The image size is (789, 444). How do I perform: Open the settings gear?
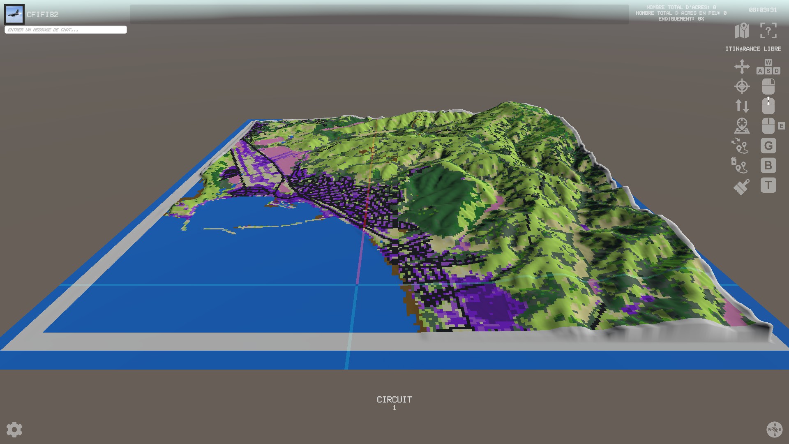[14, 430]
